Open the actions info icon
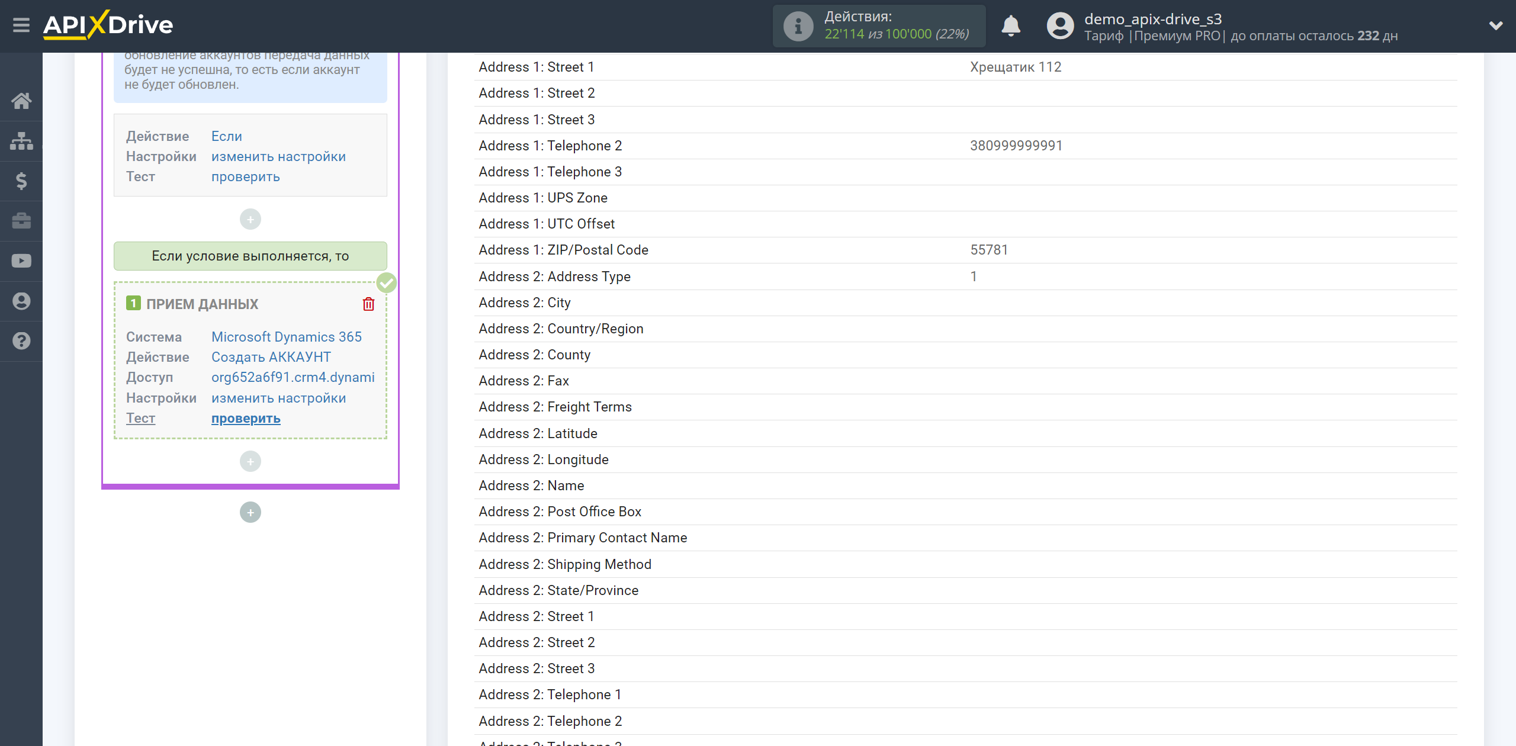 coord(798,26)
